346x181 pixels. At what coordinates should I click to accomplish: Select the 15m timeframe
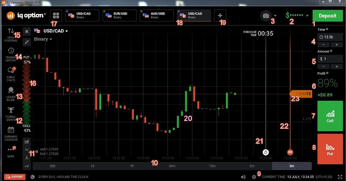(x=212, y=166)
